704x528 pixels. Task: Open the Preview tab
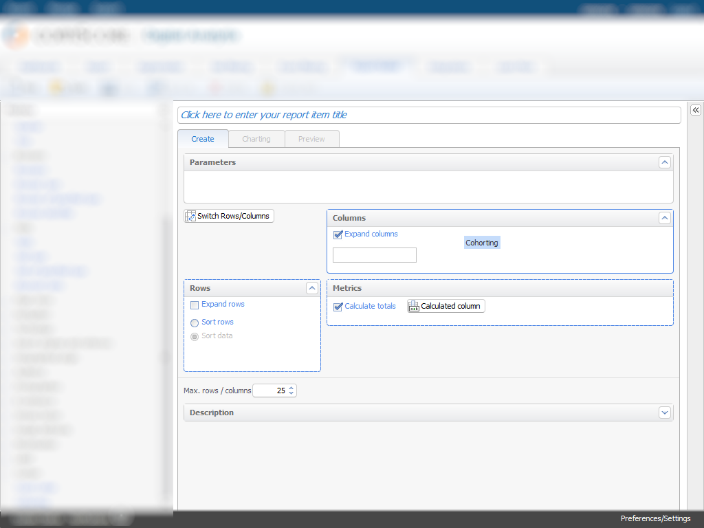[311, 139]
